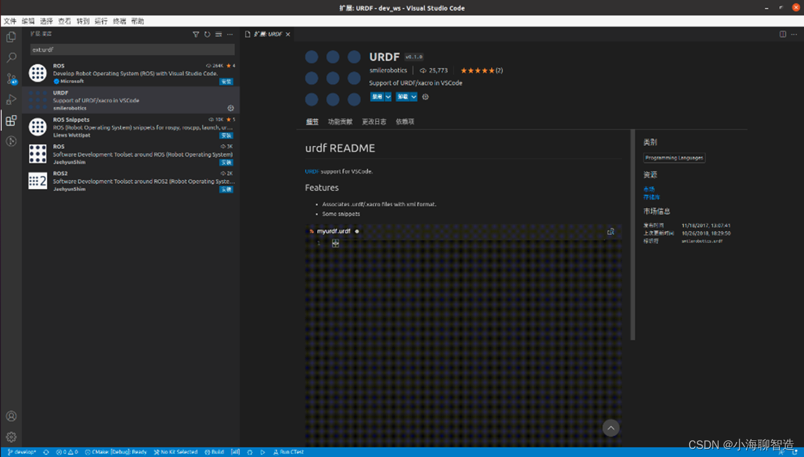Click the smilerobotics publisher name
Screen dimensions: 804x457
click(388, 70)
